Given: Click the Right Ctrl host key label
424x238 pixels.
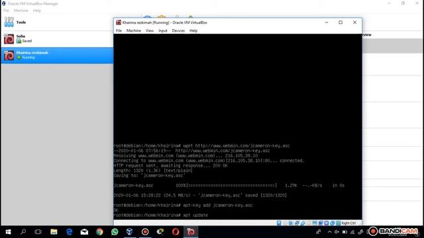Looking at the screenshot, I should click(348, 223).
